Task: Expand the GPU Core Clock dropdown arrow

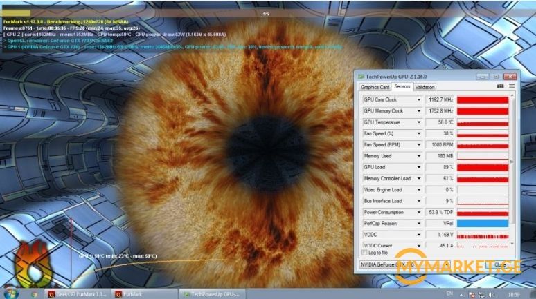Action: [419, 99]
